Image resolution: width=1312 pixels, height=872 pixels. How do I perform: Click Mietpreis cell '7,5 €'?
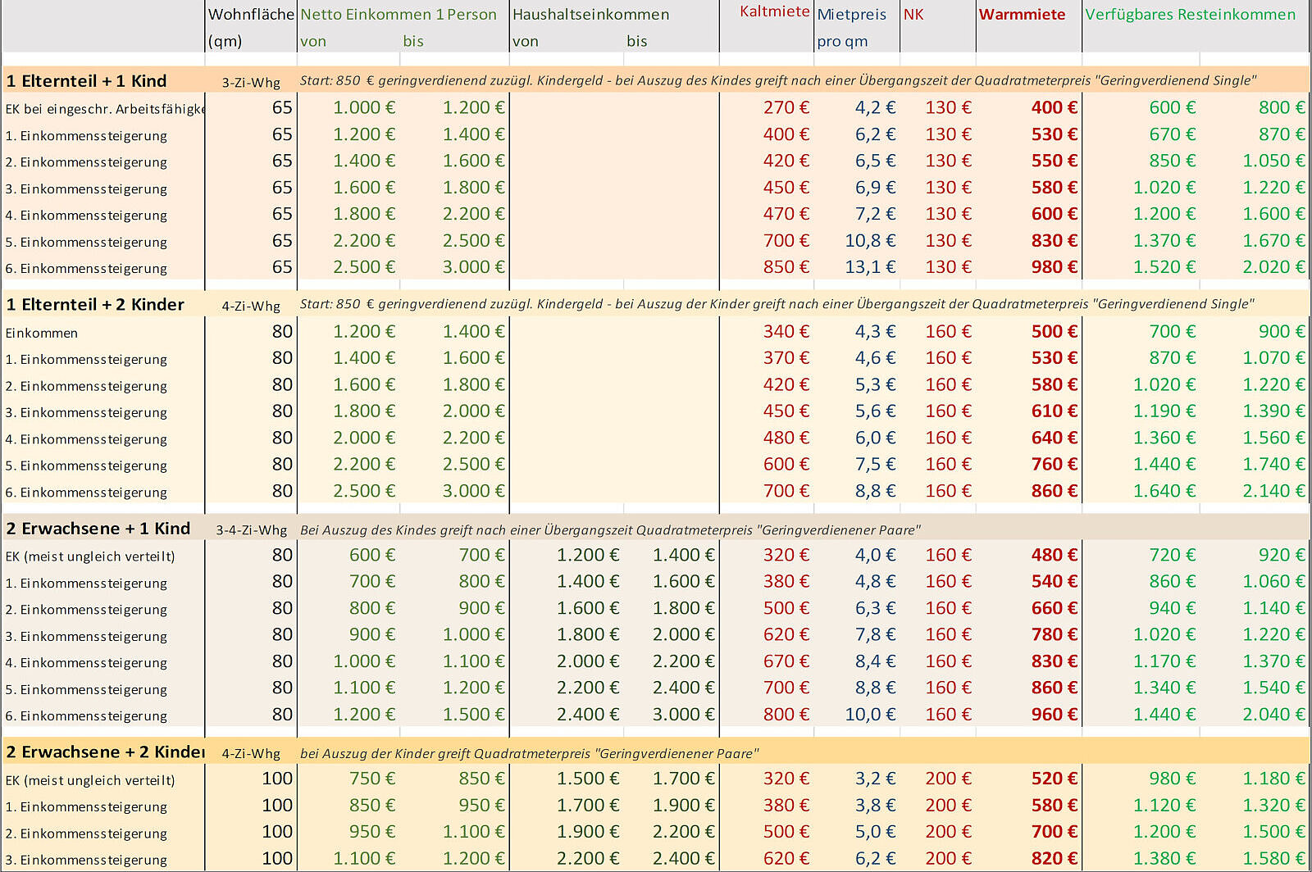[x=875, y=464]
